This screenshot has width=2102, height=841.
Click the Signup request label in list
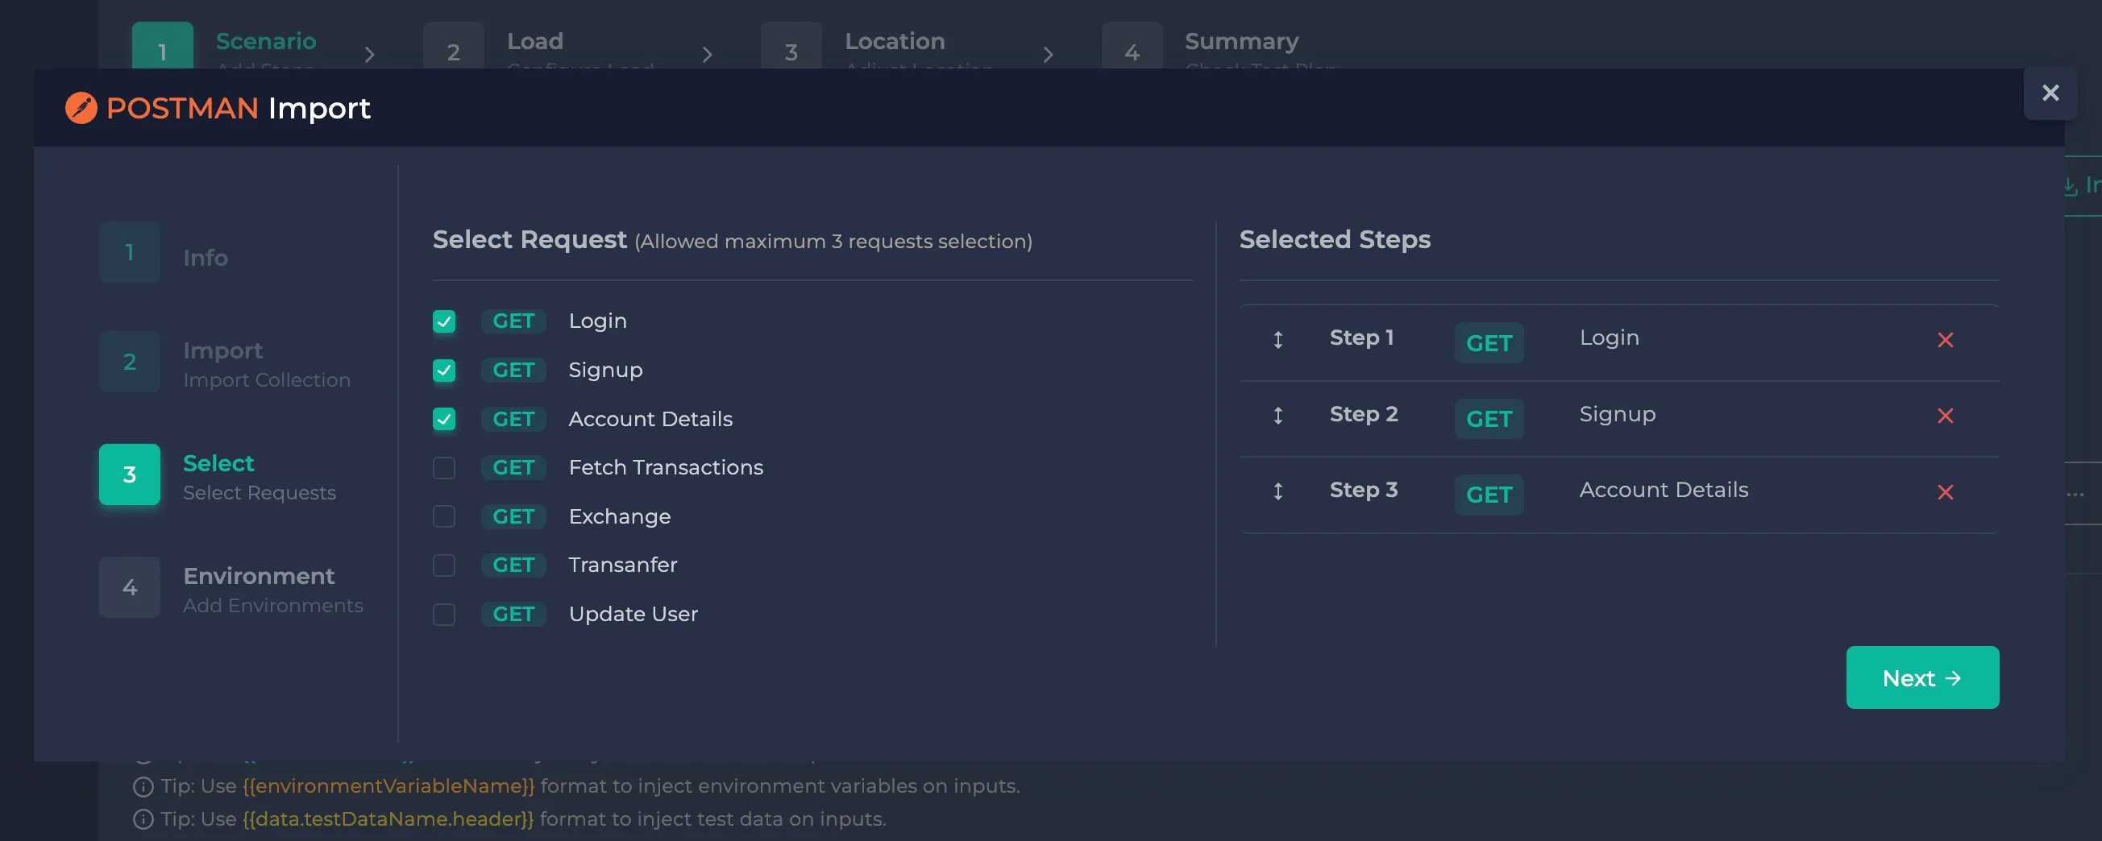click(605, 371)
